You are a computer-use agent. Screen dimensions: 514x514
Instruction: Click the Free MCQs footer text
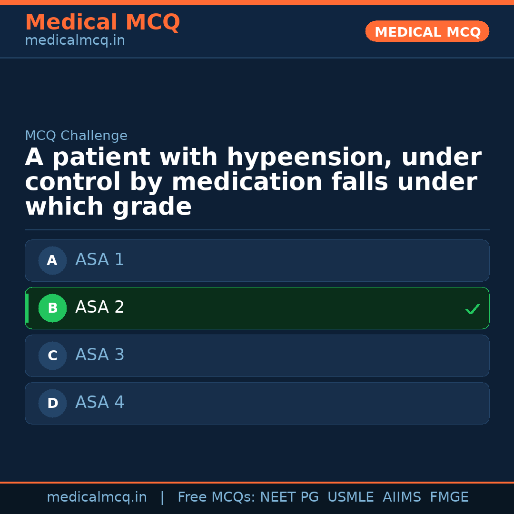pyautogui.click(x=216, y=497)
